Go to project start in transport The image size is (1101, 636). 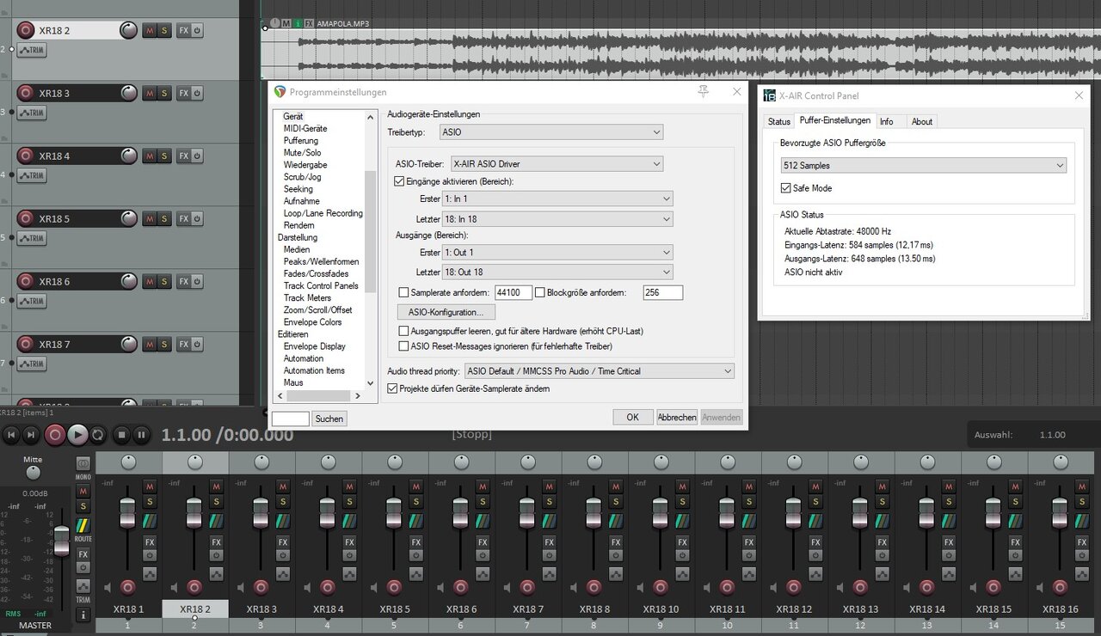11,435
